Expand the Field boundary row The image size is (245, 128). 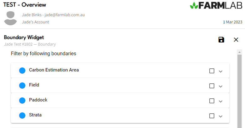(221, 86)
